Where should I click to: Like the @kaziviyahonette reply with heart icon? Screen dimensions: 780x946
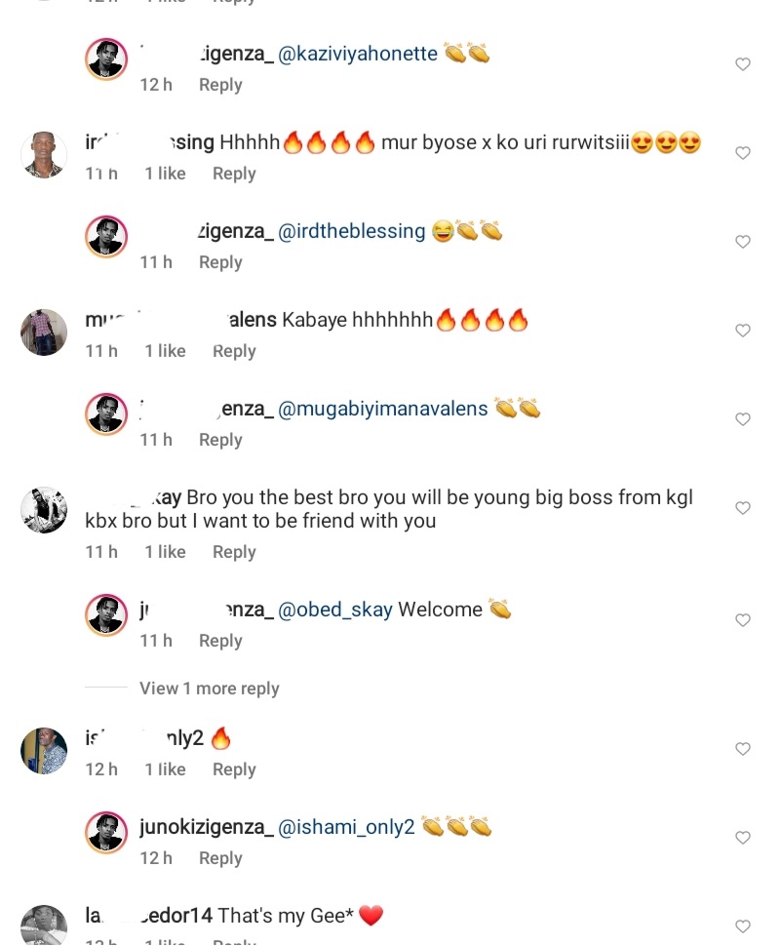point(743,64)
